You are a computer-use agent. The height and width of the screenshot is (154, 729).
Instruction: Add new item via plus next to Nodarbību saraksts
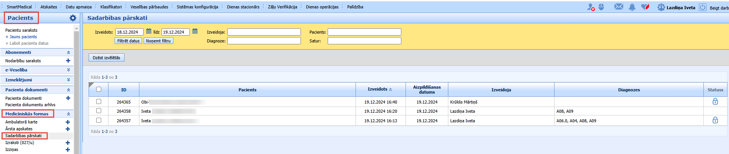tap(68, 61)
